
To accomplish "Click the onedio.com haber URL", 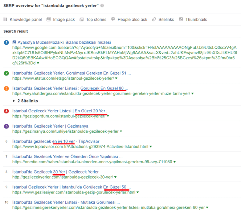I will pos(92,162).
